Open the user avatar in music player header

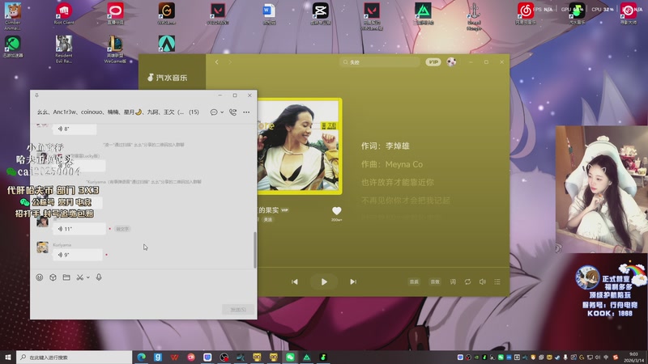tap(451, 62)
